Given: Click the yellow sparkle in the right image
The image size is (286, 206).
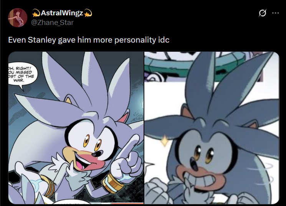Looking at the screenshot, I should [165, 141].
